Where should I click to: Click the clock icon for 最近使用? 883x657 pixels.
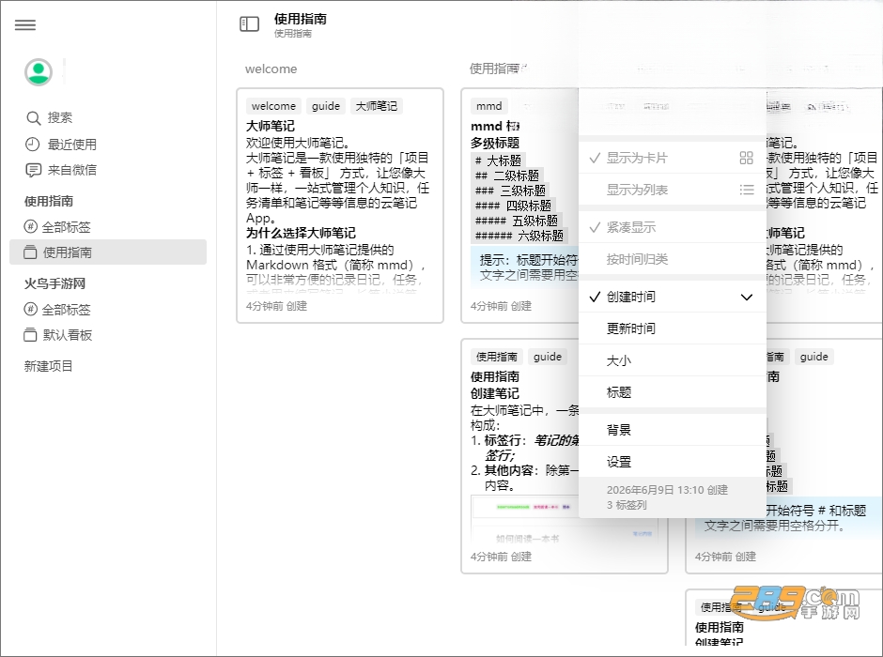point(33,144)
